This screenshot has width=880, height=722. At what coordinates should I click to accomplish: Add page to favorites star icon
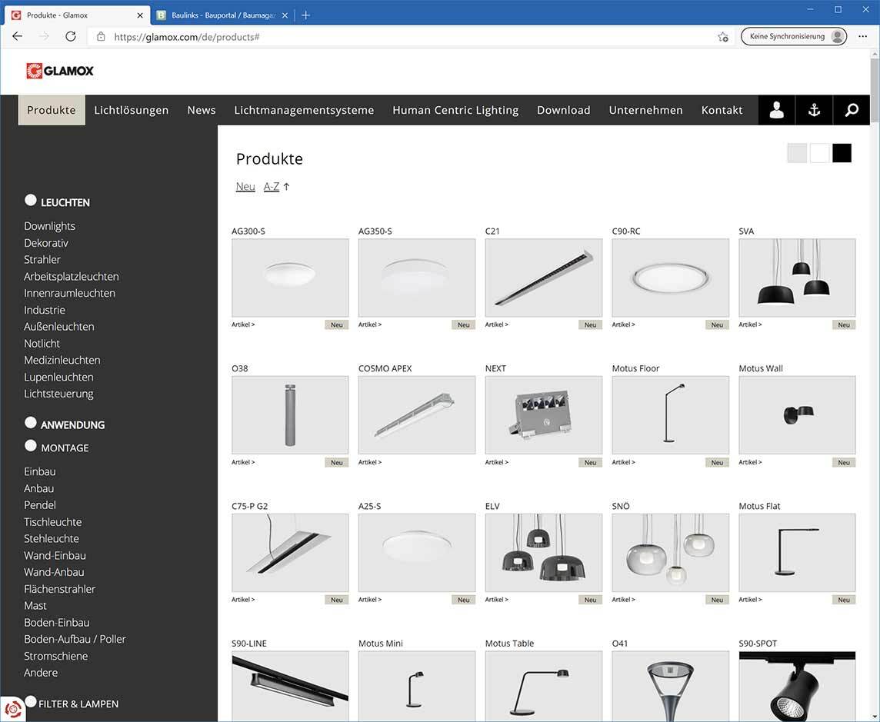(x=723, y=37)
